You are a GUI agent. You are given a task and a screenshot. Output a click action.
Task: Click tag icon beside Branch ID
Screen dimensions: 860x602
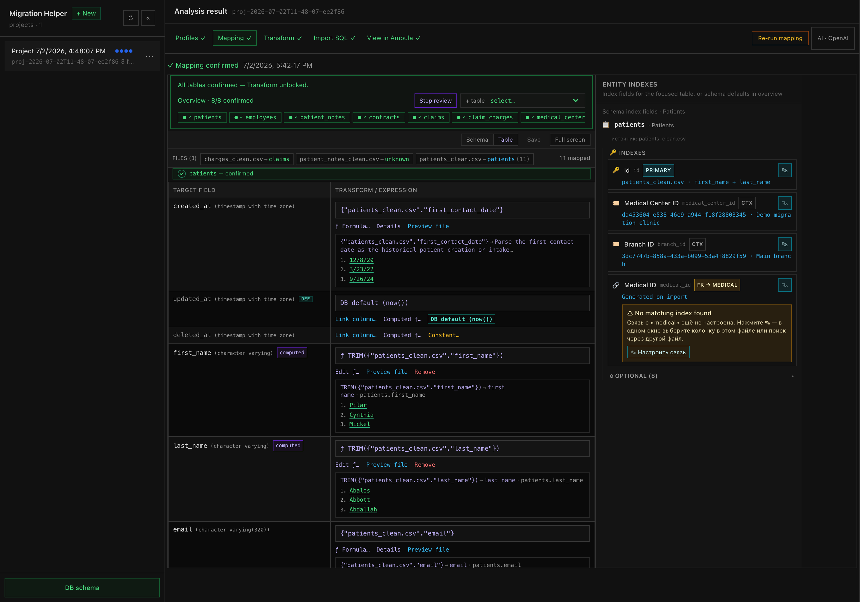(x=616, y=244)
